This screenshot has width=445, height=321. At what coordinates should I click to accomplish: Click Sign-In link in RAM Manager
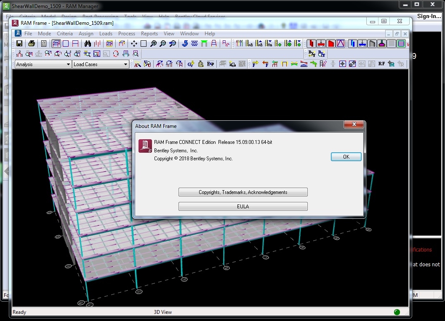[429, 16]
